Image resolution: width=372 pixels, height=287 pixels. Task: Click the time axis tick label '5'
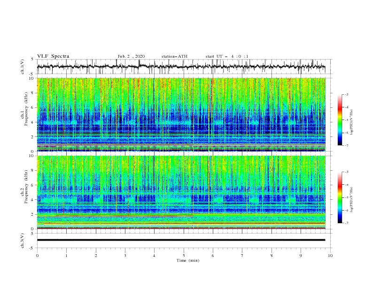click(184, 256)
